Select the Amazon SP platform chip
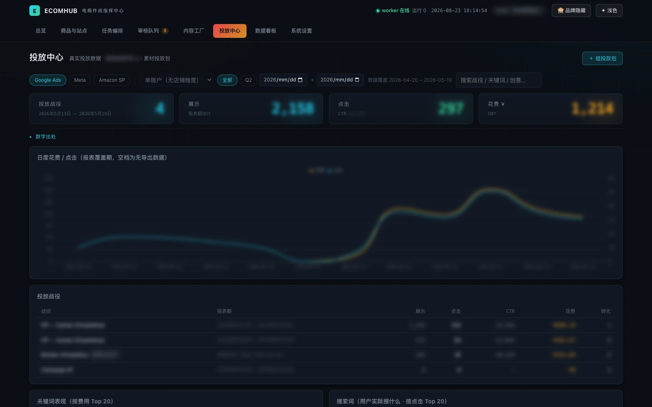The image size is (652, 407). pos(112,80)
